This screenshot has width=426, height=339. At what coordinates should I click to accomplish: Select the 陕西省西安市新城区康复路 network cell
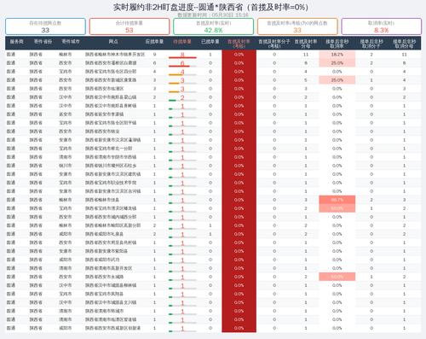[111, 80]
